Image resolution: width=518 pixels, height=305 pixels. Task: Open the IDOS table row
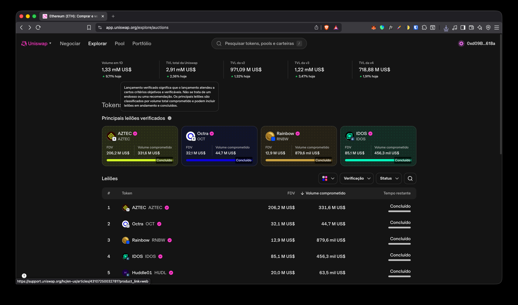pyautogui.click(x=259, y=256)
